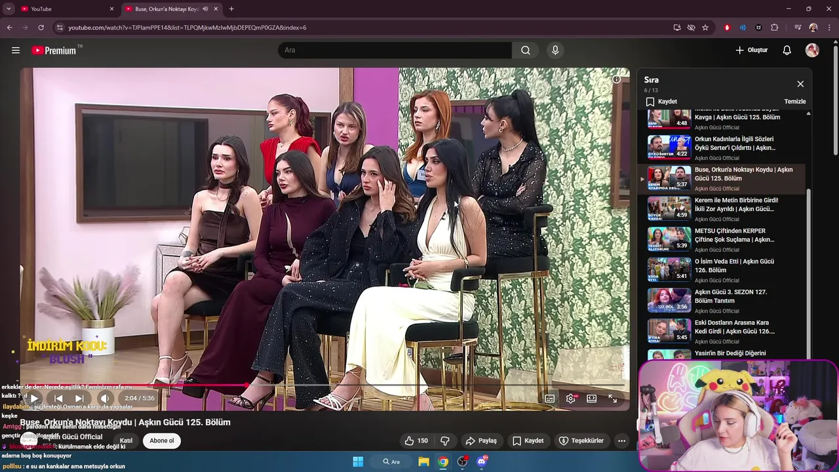Play Aşkın Gücü 3. SEZON 127 Tanıtım
Viewport: 839px width, 472px height.
[721, 301]
